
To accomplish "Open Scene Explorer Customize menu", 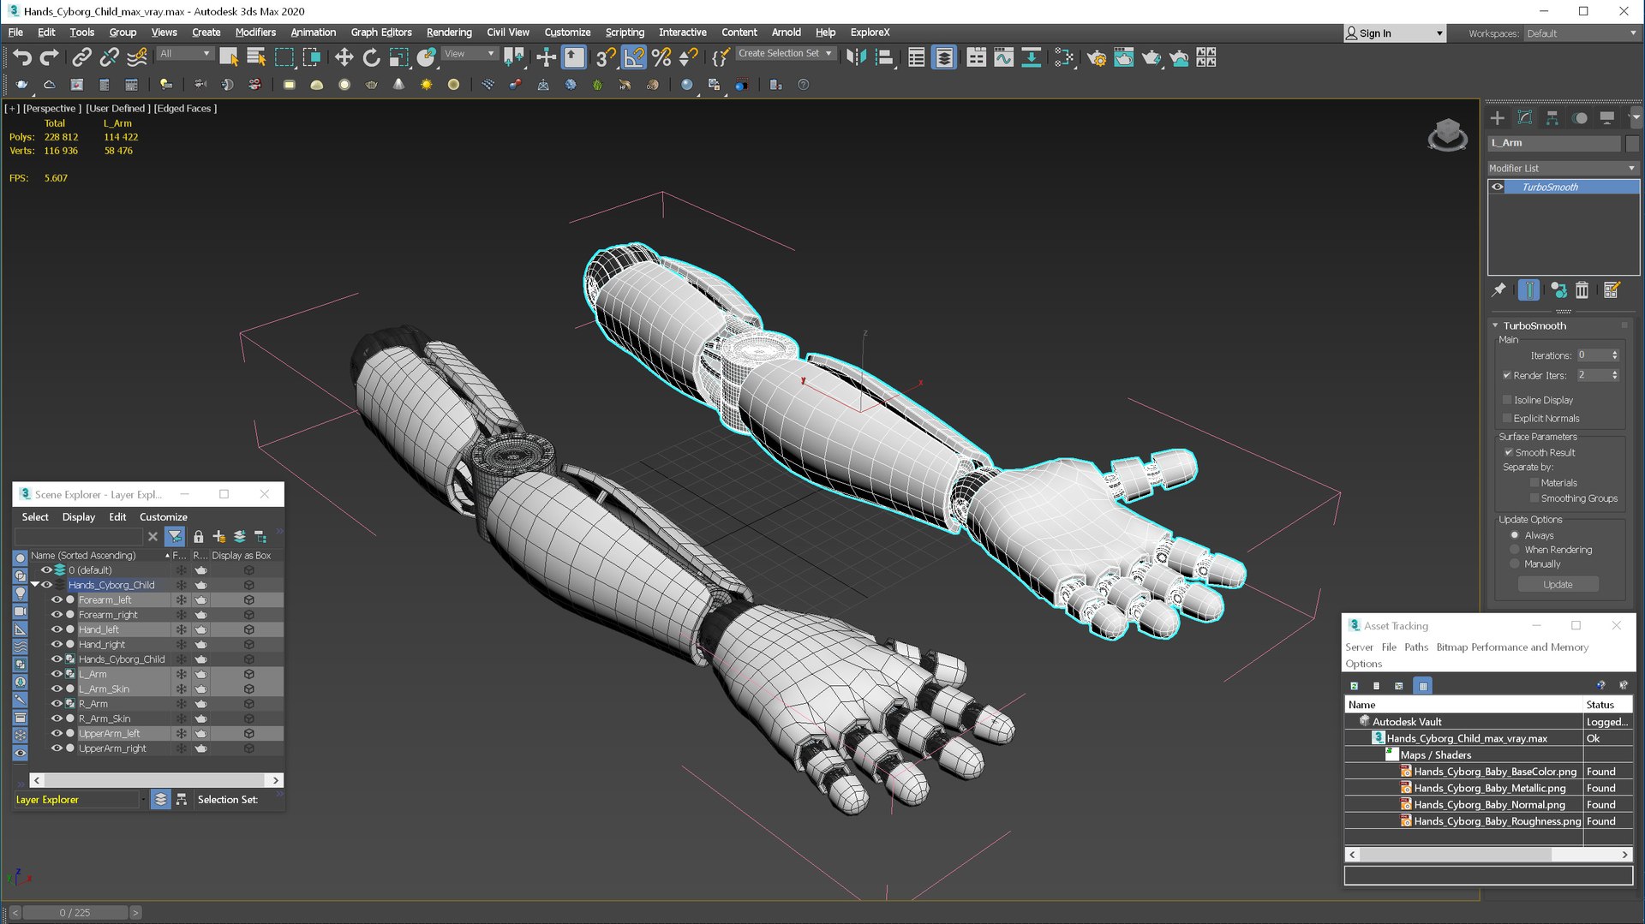I will click(163, 516).
